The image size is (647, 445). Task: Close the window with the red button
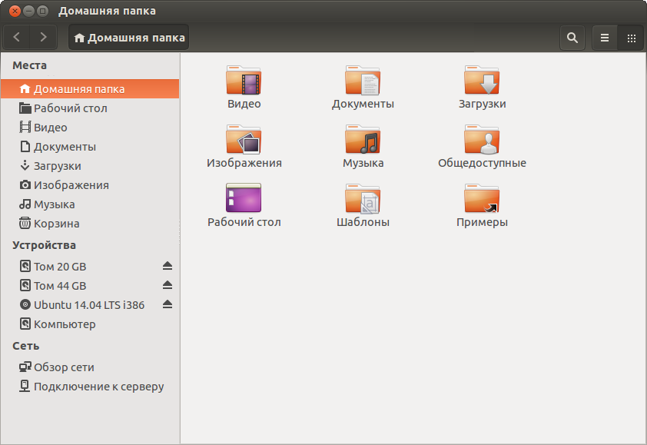point(15,12)
